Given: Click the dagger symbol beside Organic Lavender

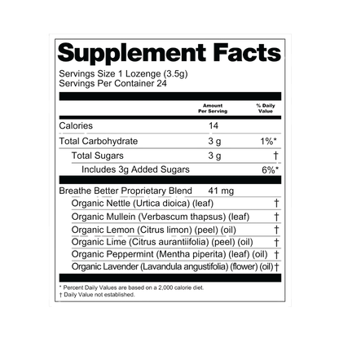Looking at the screenshot, I should click(x=276, y=267).
